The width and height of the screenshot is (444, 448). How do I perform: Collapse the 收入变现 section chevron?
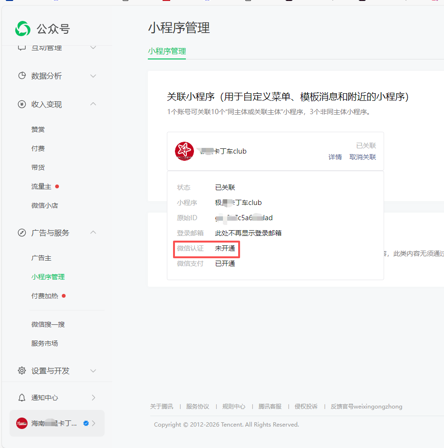click(x=93, y=104)
